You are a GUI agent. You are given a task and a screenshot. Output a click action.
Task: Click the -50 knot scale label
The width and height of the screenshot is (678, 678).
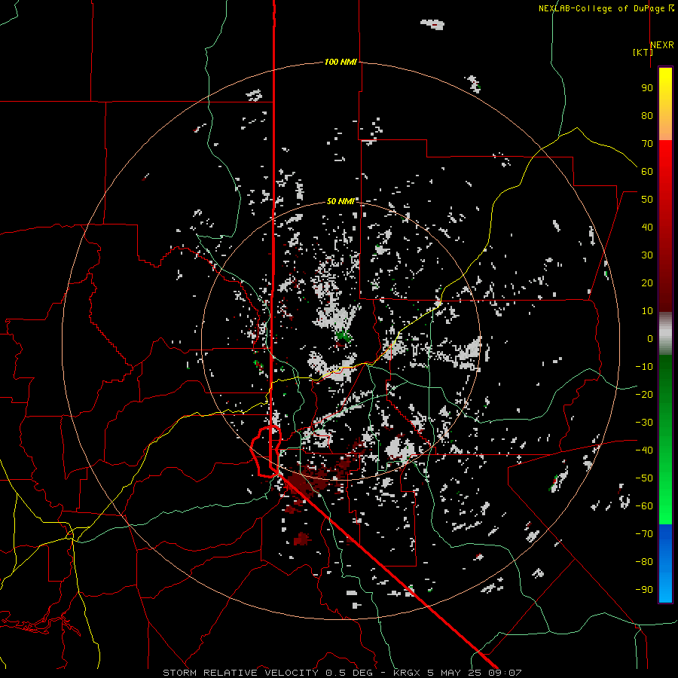(x=644, y=478)
